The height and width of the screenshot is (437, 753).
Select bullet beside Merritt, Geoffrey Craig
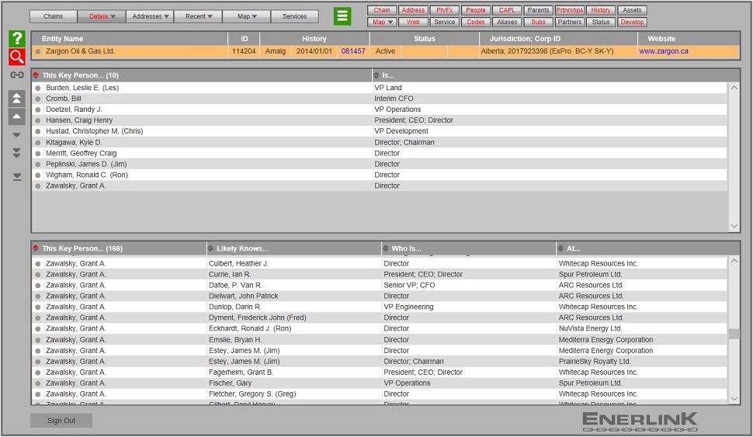click(x=38, y=154)
